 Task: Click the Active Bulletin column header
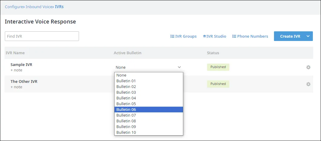(127, 53)
